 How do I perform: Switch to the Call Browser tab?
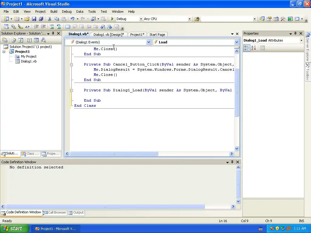pos(55,213)
